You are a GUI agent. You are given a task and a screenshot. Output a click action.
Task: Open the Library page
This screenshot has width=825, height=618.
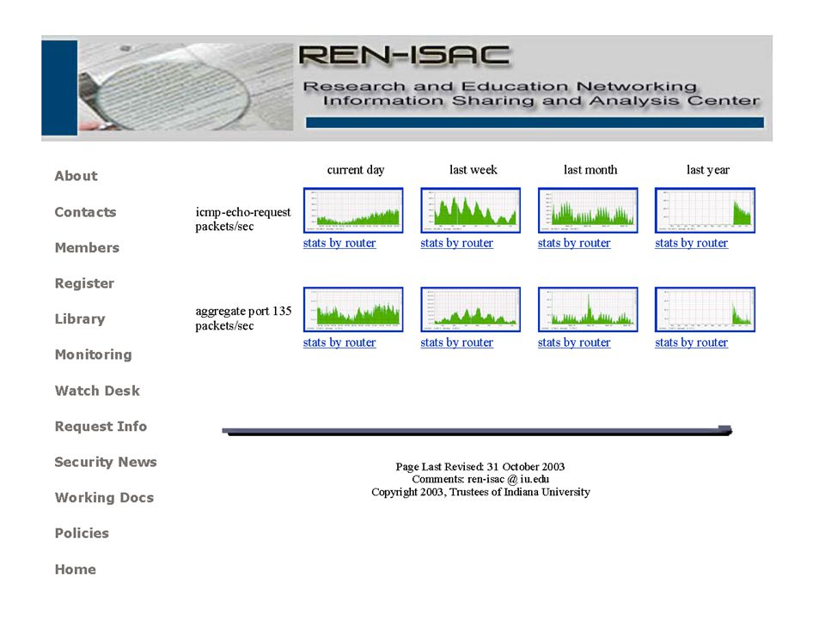pos(80,319)
